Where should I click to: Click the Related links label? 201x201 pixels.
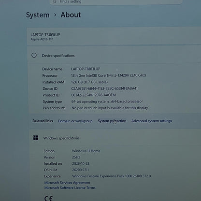click(43, 121)
